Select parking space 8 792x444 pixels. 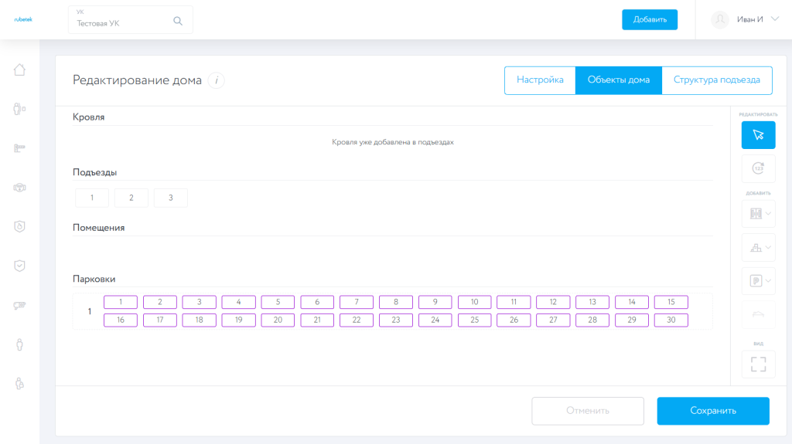pos(396,302)
